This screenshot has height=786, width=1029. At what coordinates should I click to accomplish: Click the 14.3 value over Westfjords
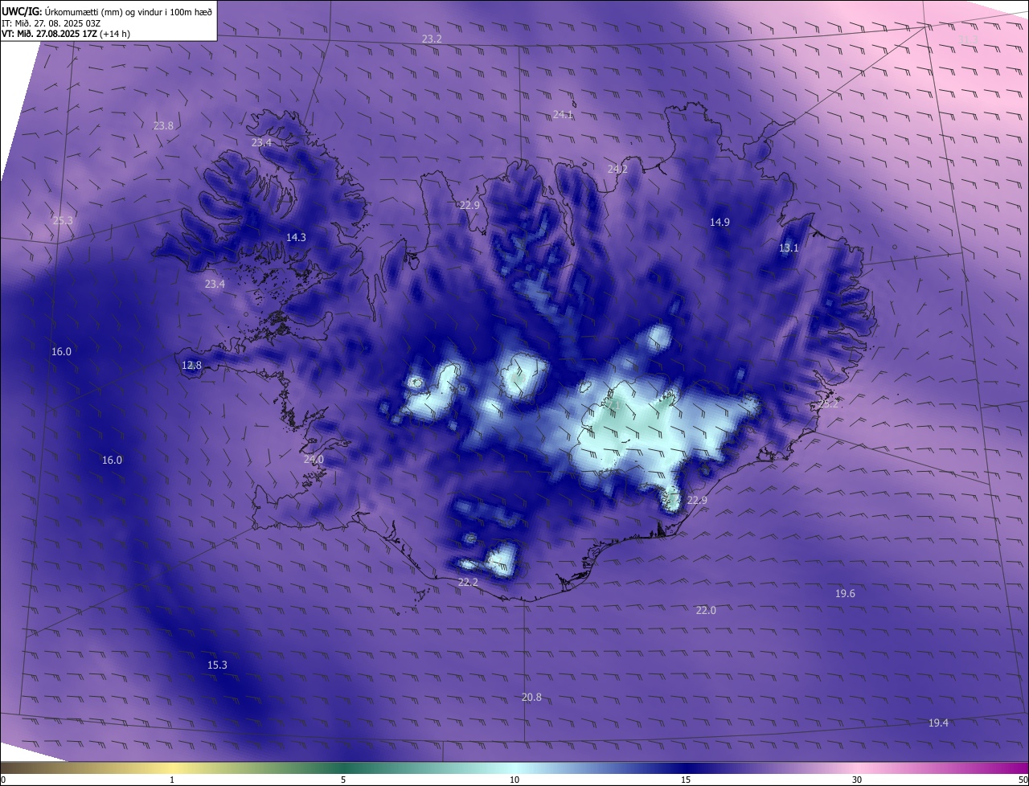(296, 237)
